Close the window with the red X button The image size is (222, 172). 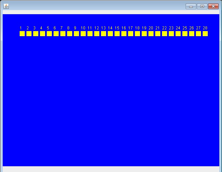click(x=213, y=6)
